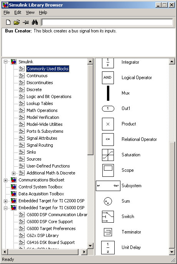Click the Simulink root library icon
This screenshot has height=264, width=177.
13,62
